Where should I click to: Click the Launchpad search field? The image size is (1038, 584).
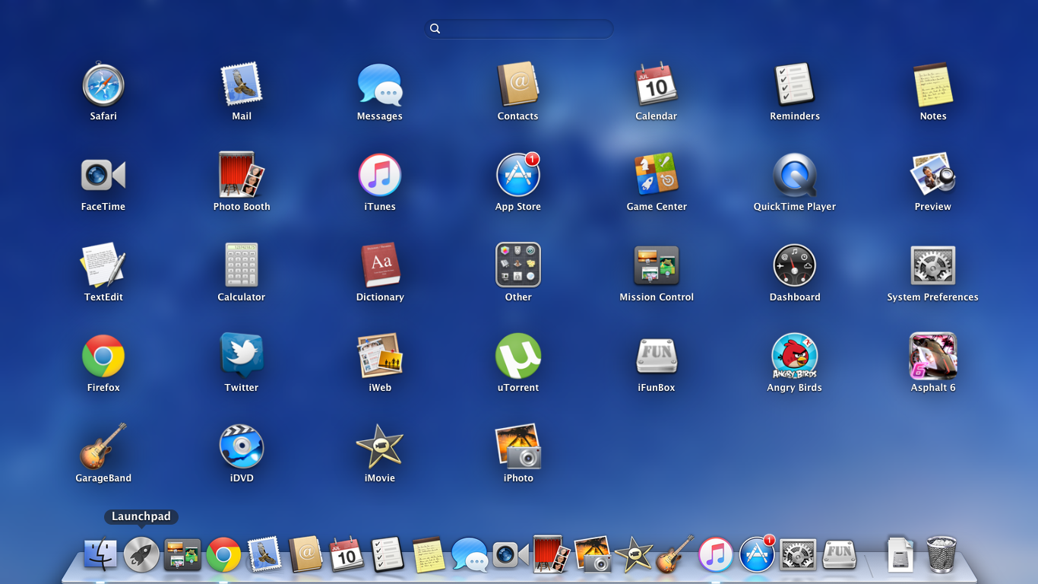pos(519,29)
